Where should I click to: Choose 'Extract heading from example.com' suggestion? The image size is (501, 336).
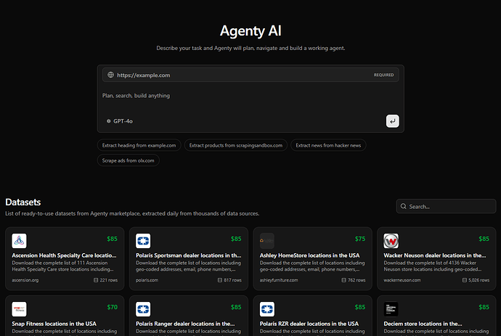pos(139,145)
